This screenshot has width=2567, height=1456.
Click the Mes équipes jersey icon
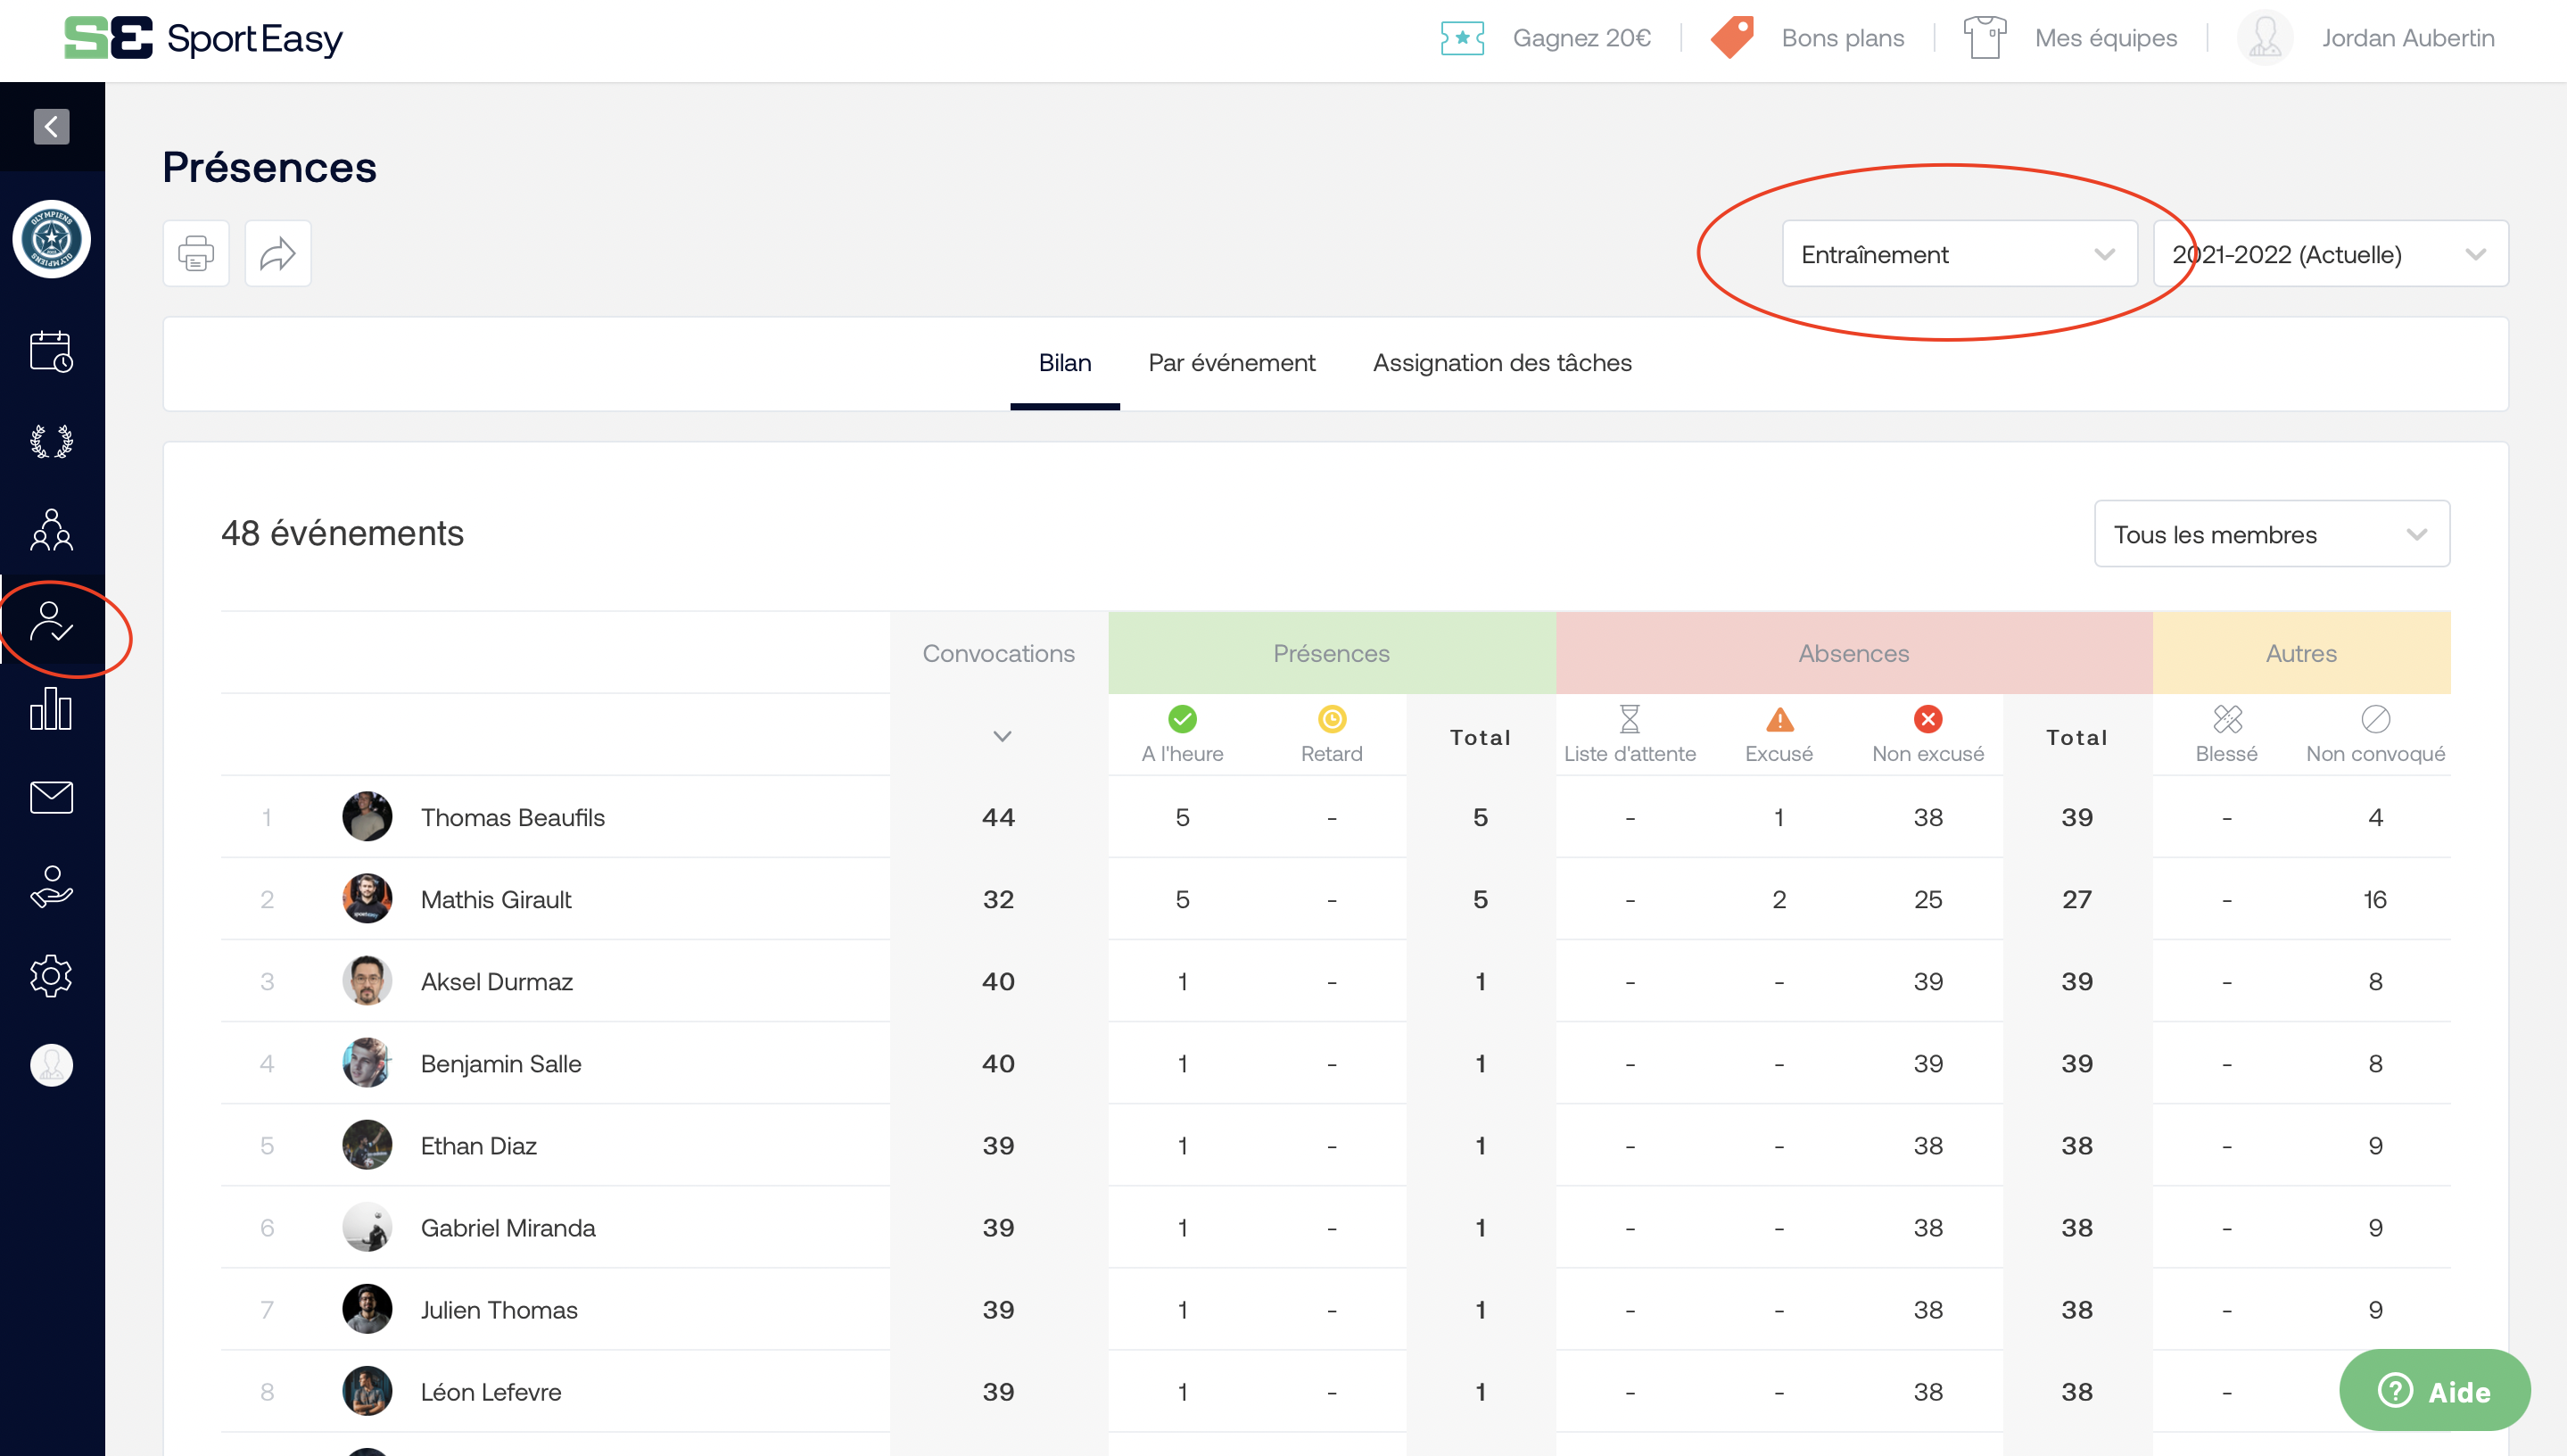(1985, 38)
